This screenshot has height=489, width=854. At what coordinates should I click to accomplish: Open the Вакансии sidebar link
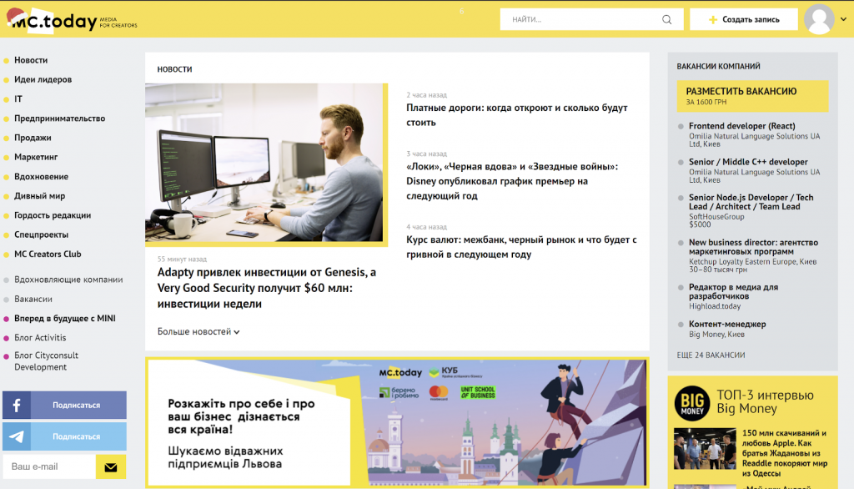tap(33, 300)
